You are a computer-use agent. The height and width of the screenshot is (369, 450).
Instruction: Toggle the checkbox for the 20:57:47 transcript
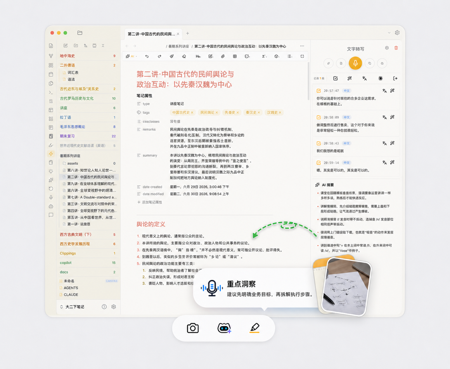318,91
